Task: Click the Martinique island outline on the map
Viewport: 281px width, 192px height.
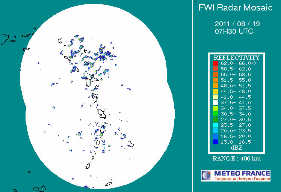Action: (101, 114)
